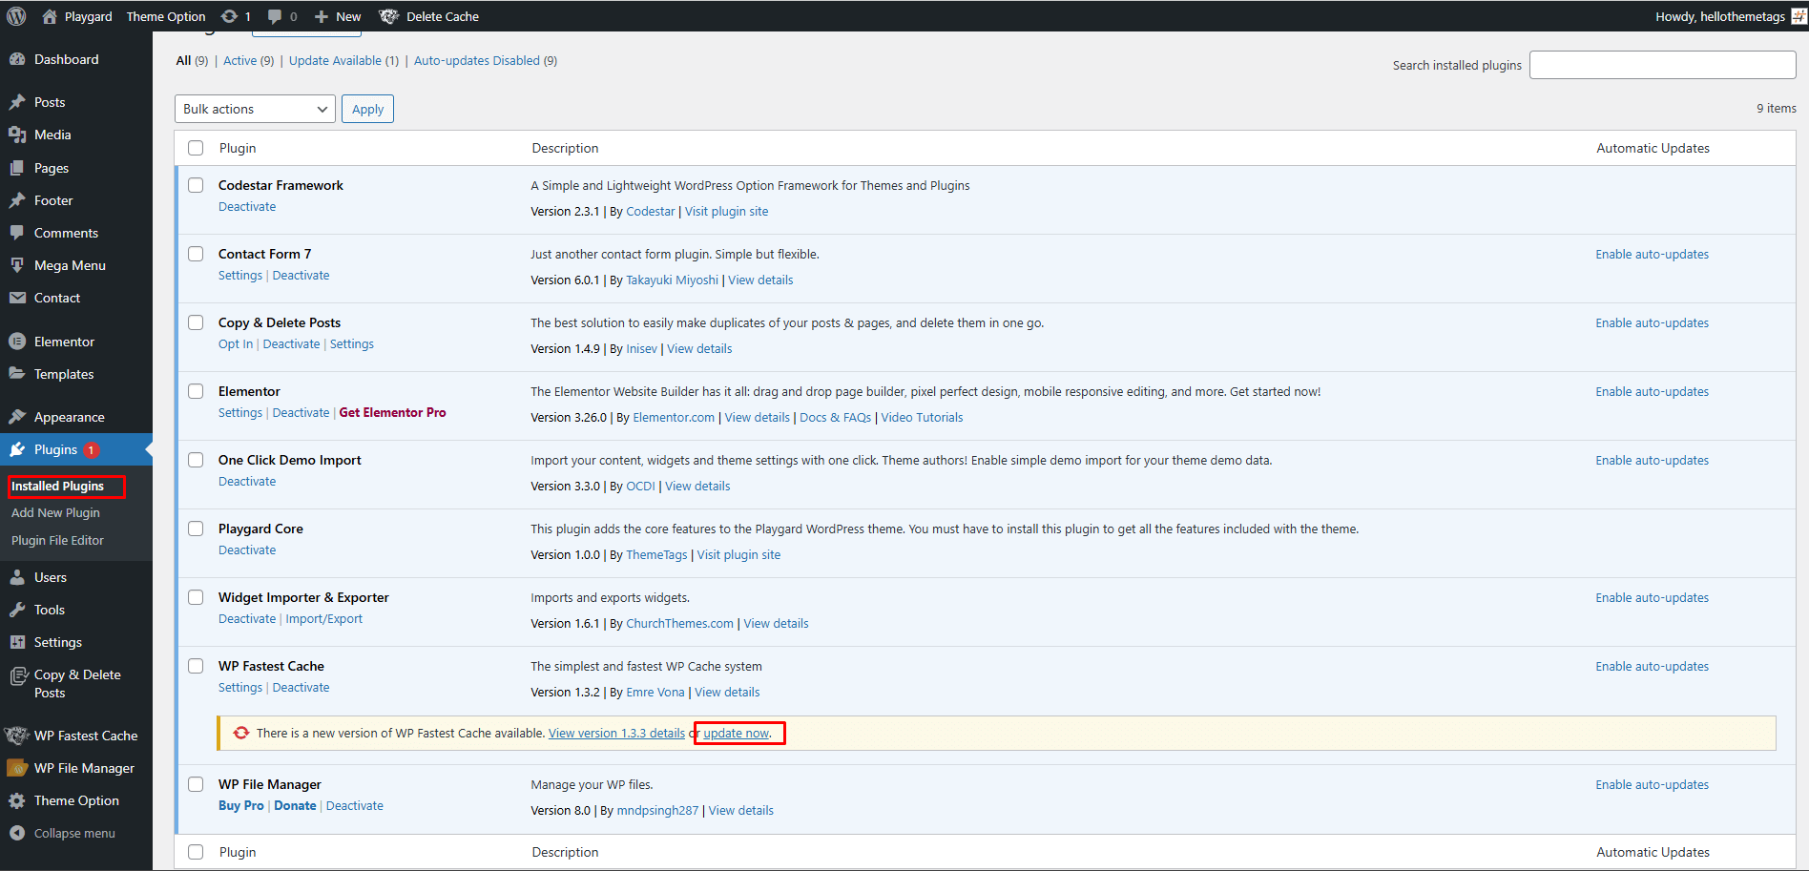The width and height of the screenshot is (1809, 871).
Task: Open the WordPress logo menu
Action: [x=16, y=16]
